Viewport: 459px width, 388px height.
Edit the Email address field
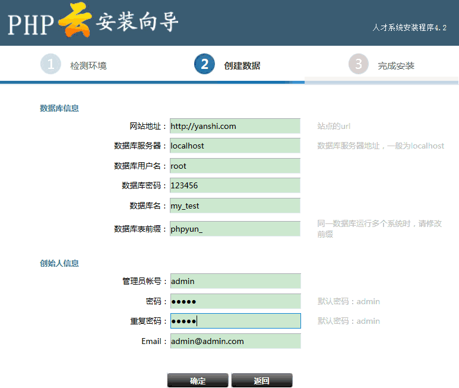coord(235,341)
